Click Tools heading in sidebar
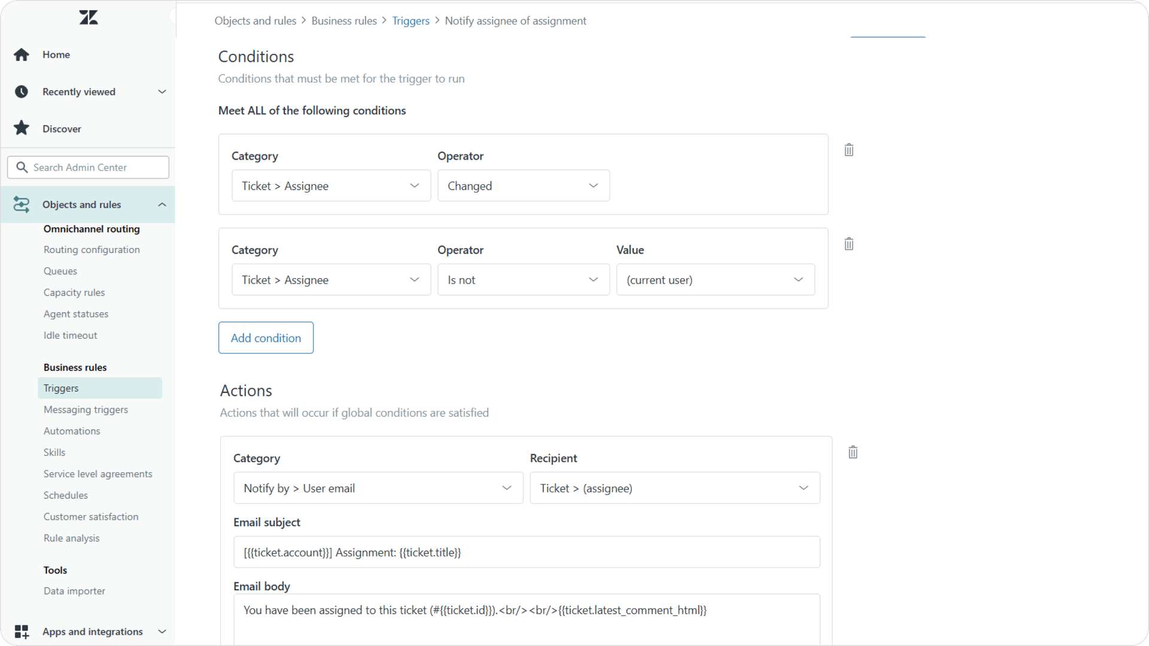 coord(55,571)
